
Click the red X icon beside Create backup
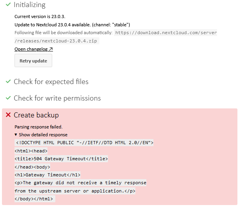click(x=8, y=115)
